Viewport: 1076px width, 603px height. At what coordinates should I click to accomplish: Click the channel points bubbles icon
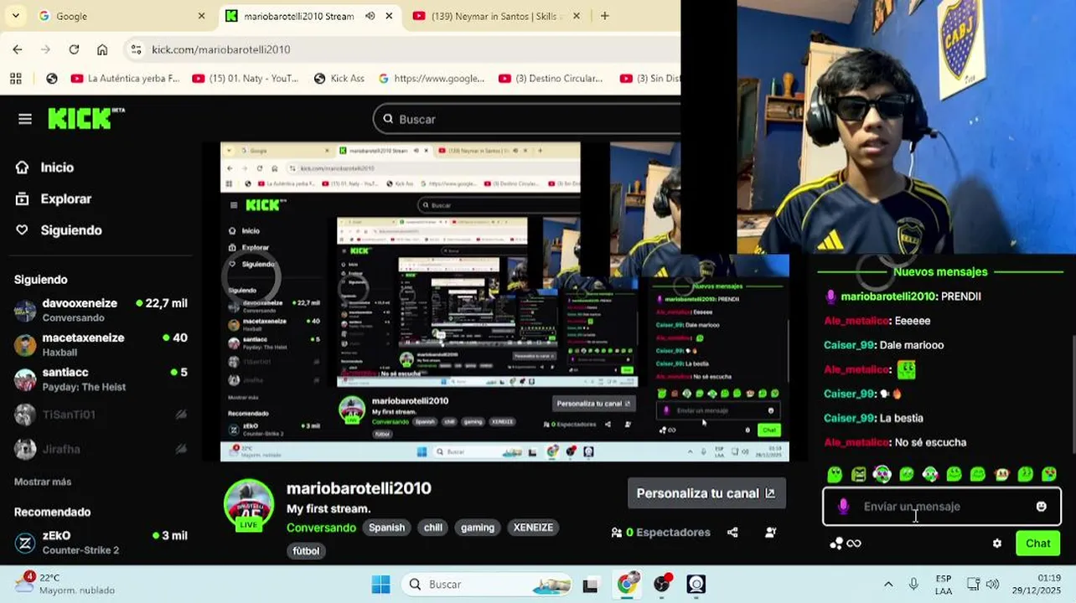pyautogui.click(x=836, y=544)
